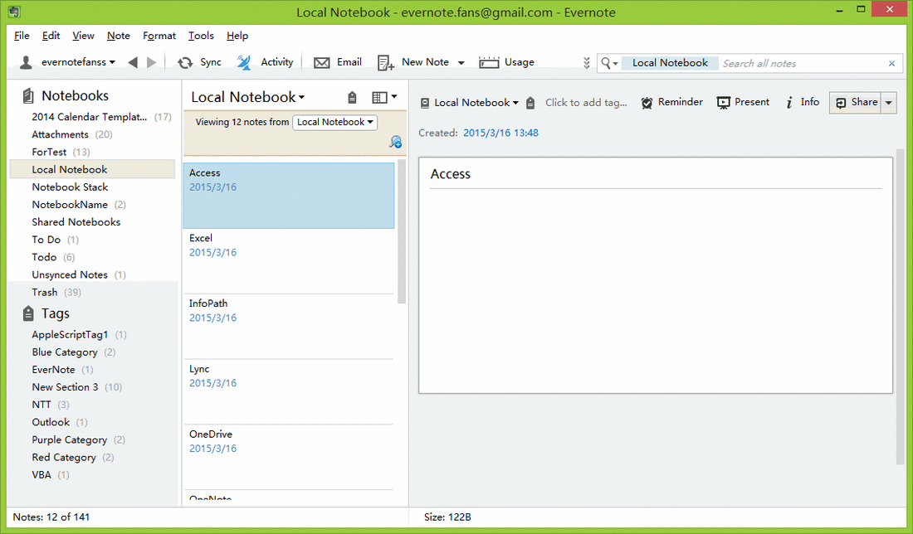This screenshot has width=913, height=534.
Task: Select the OneDrive note in list
Action: pyautogui.click(x=289, y=457)
